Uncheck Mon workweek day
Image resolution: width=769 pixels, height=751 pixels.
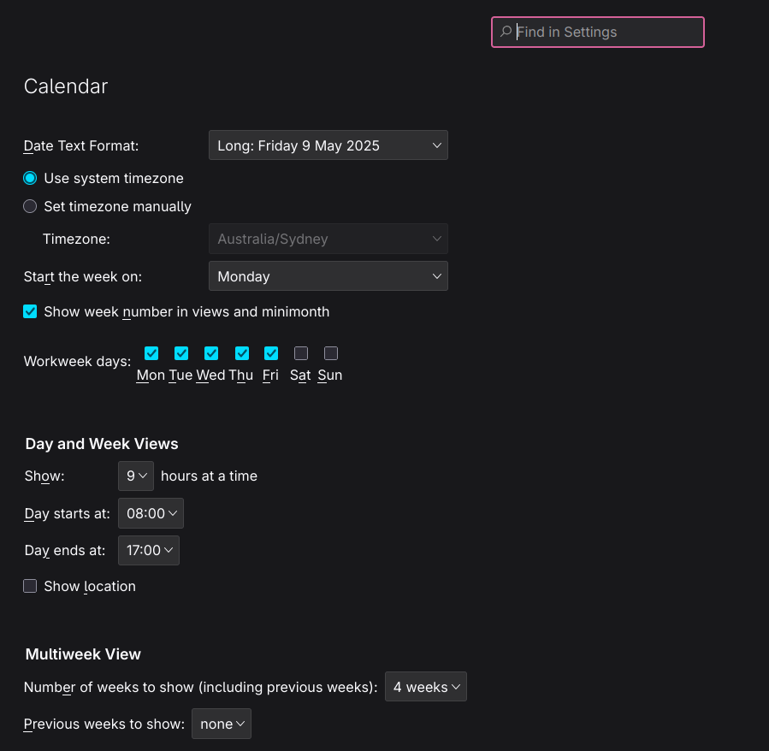(x=151, y=353)
